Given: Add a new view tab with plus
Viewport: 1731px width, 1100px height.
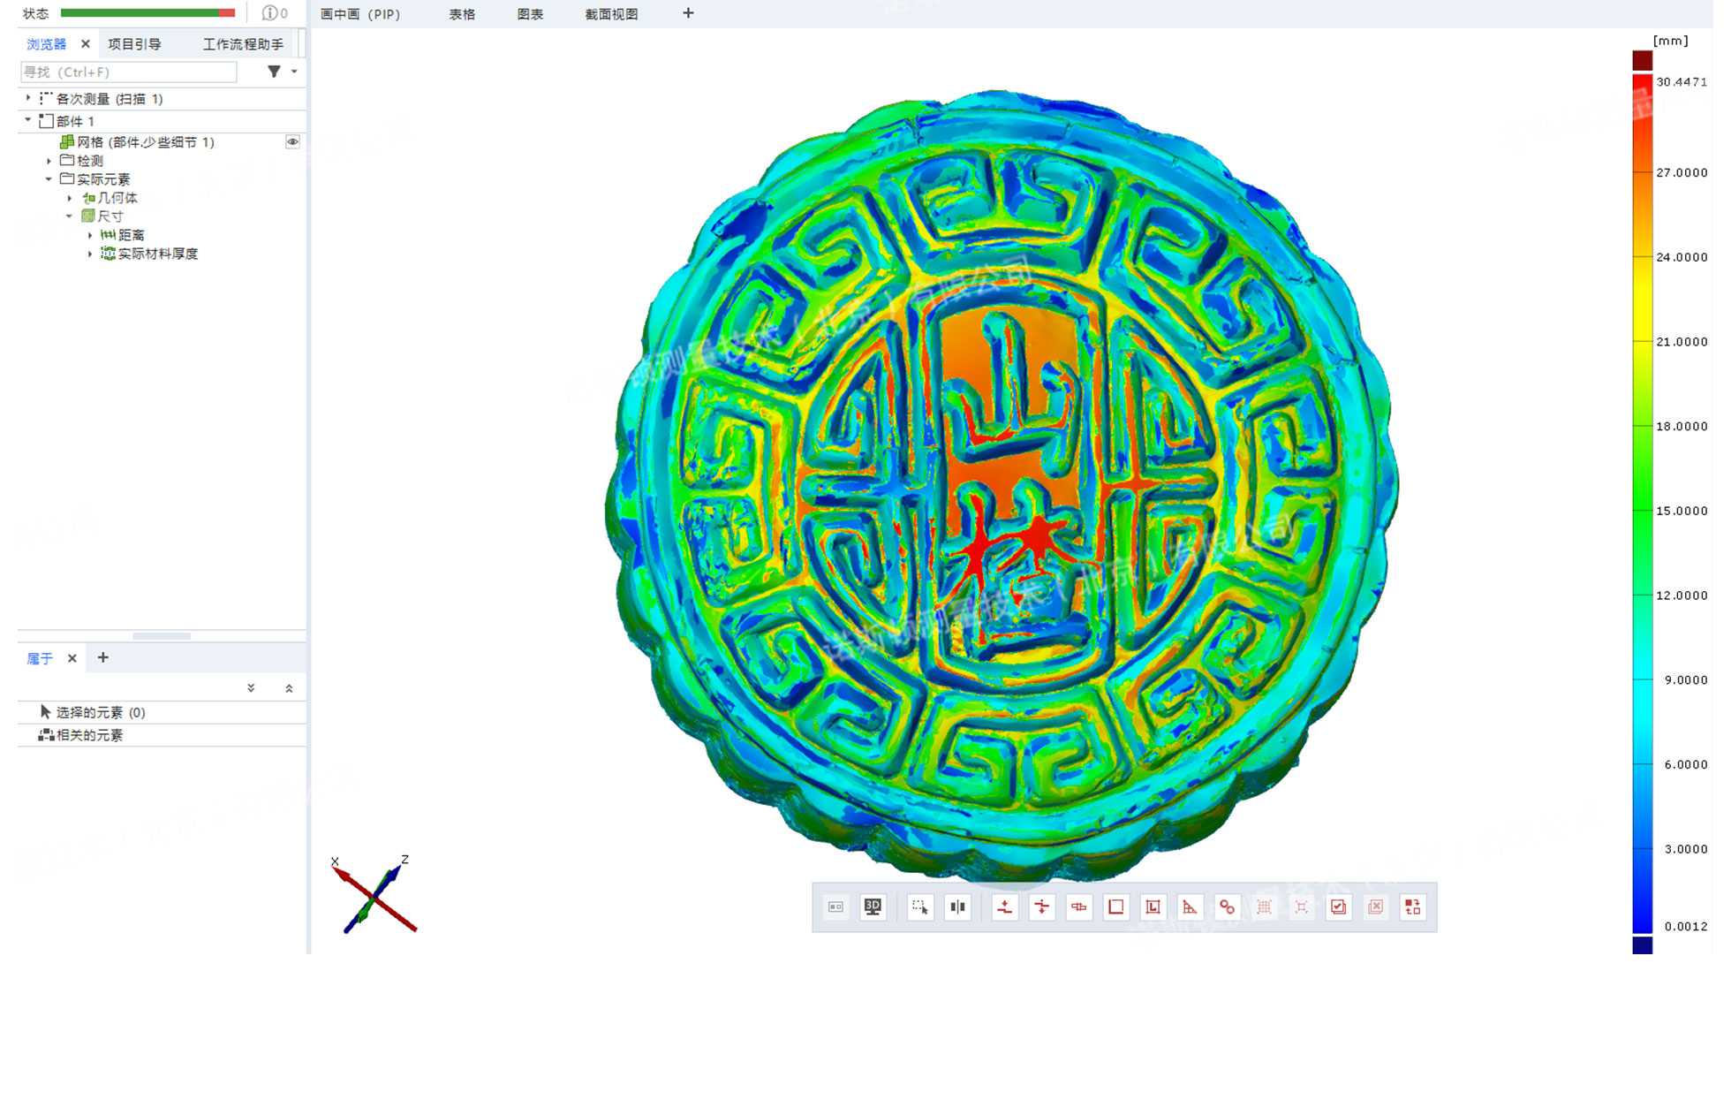Looking at the screenshot, I should [688, 13].
